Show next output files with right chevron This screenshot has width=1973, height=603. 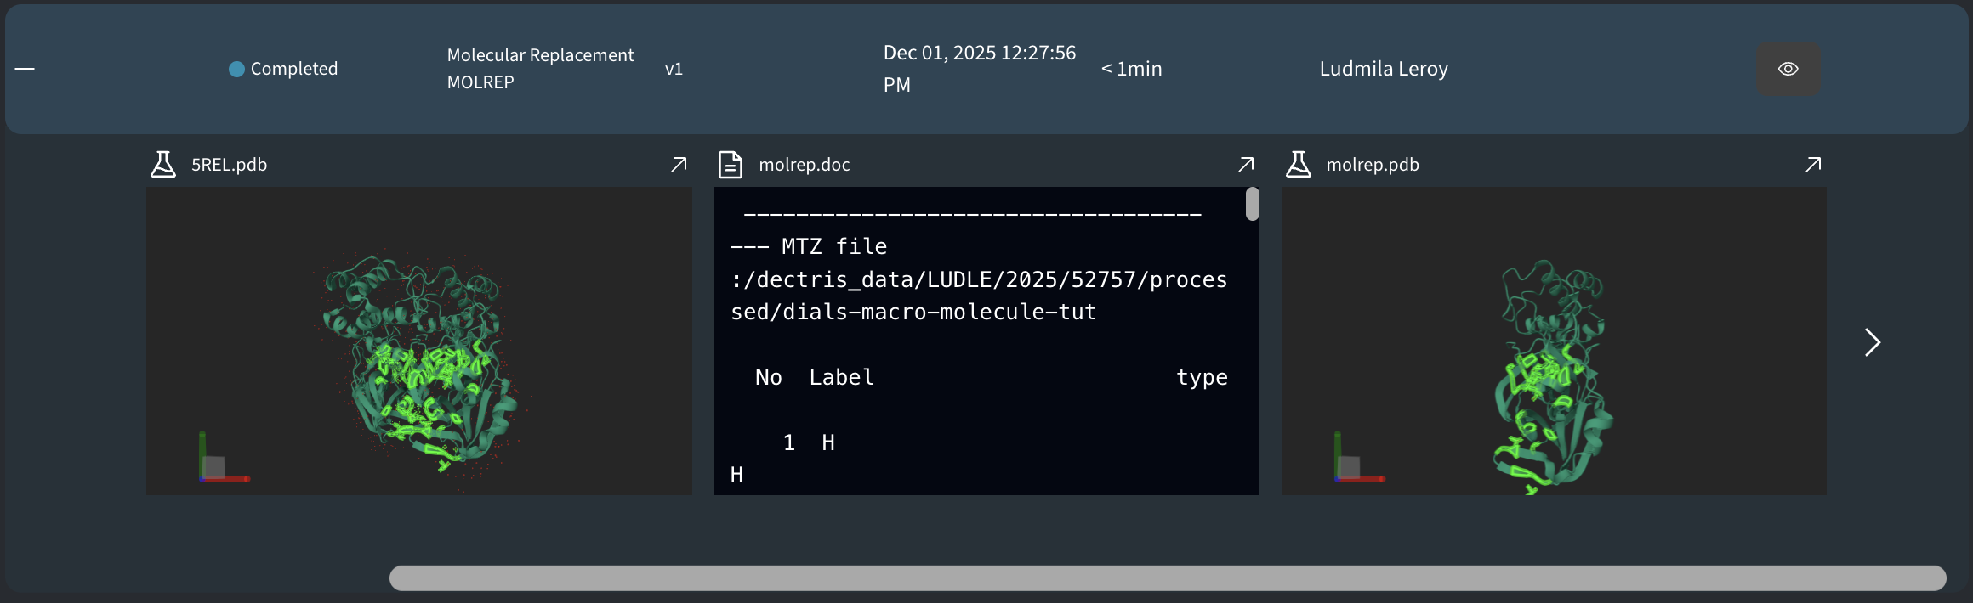pos(1872,342)
